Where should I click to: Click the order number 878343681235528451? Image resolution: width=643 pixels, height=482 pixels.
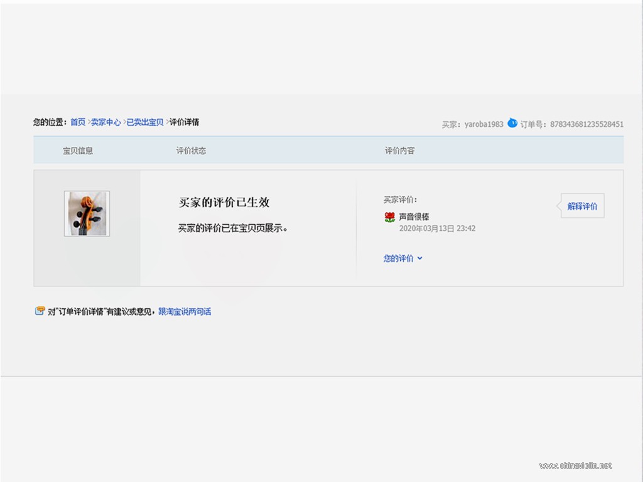(587, 124)
